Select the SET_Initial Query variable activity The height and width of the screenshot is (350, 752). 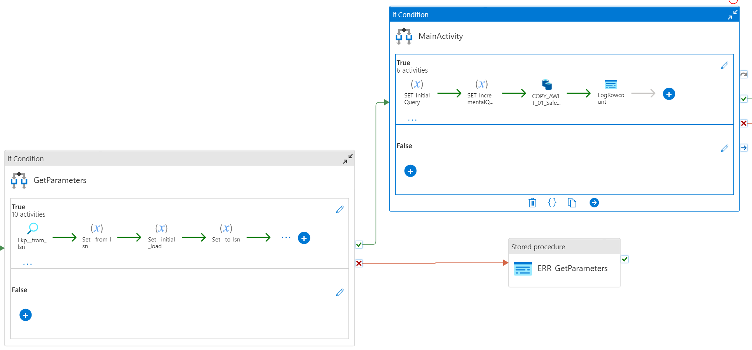pos(417,92)
